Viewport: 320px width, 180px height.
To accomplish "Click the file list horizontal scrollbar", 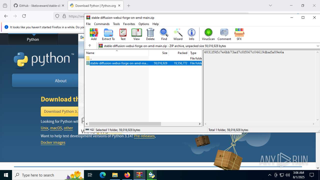I will (x=125, y=124).
